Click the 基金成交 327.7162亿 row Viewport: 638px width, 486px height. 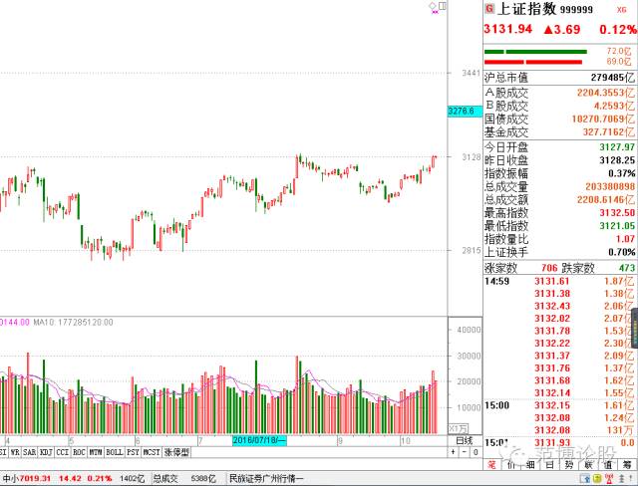point(559,132)
